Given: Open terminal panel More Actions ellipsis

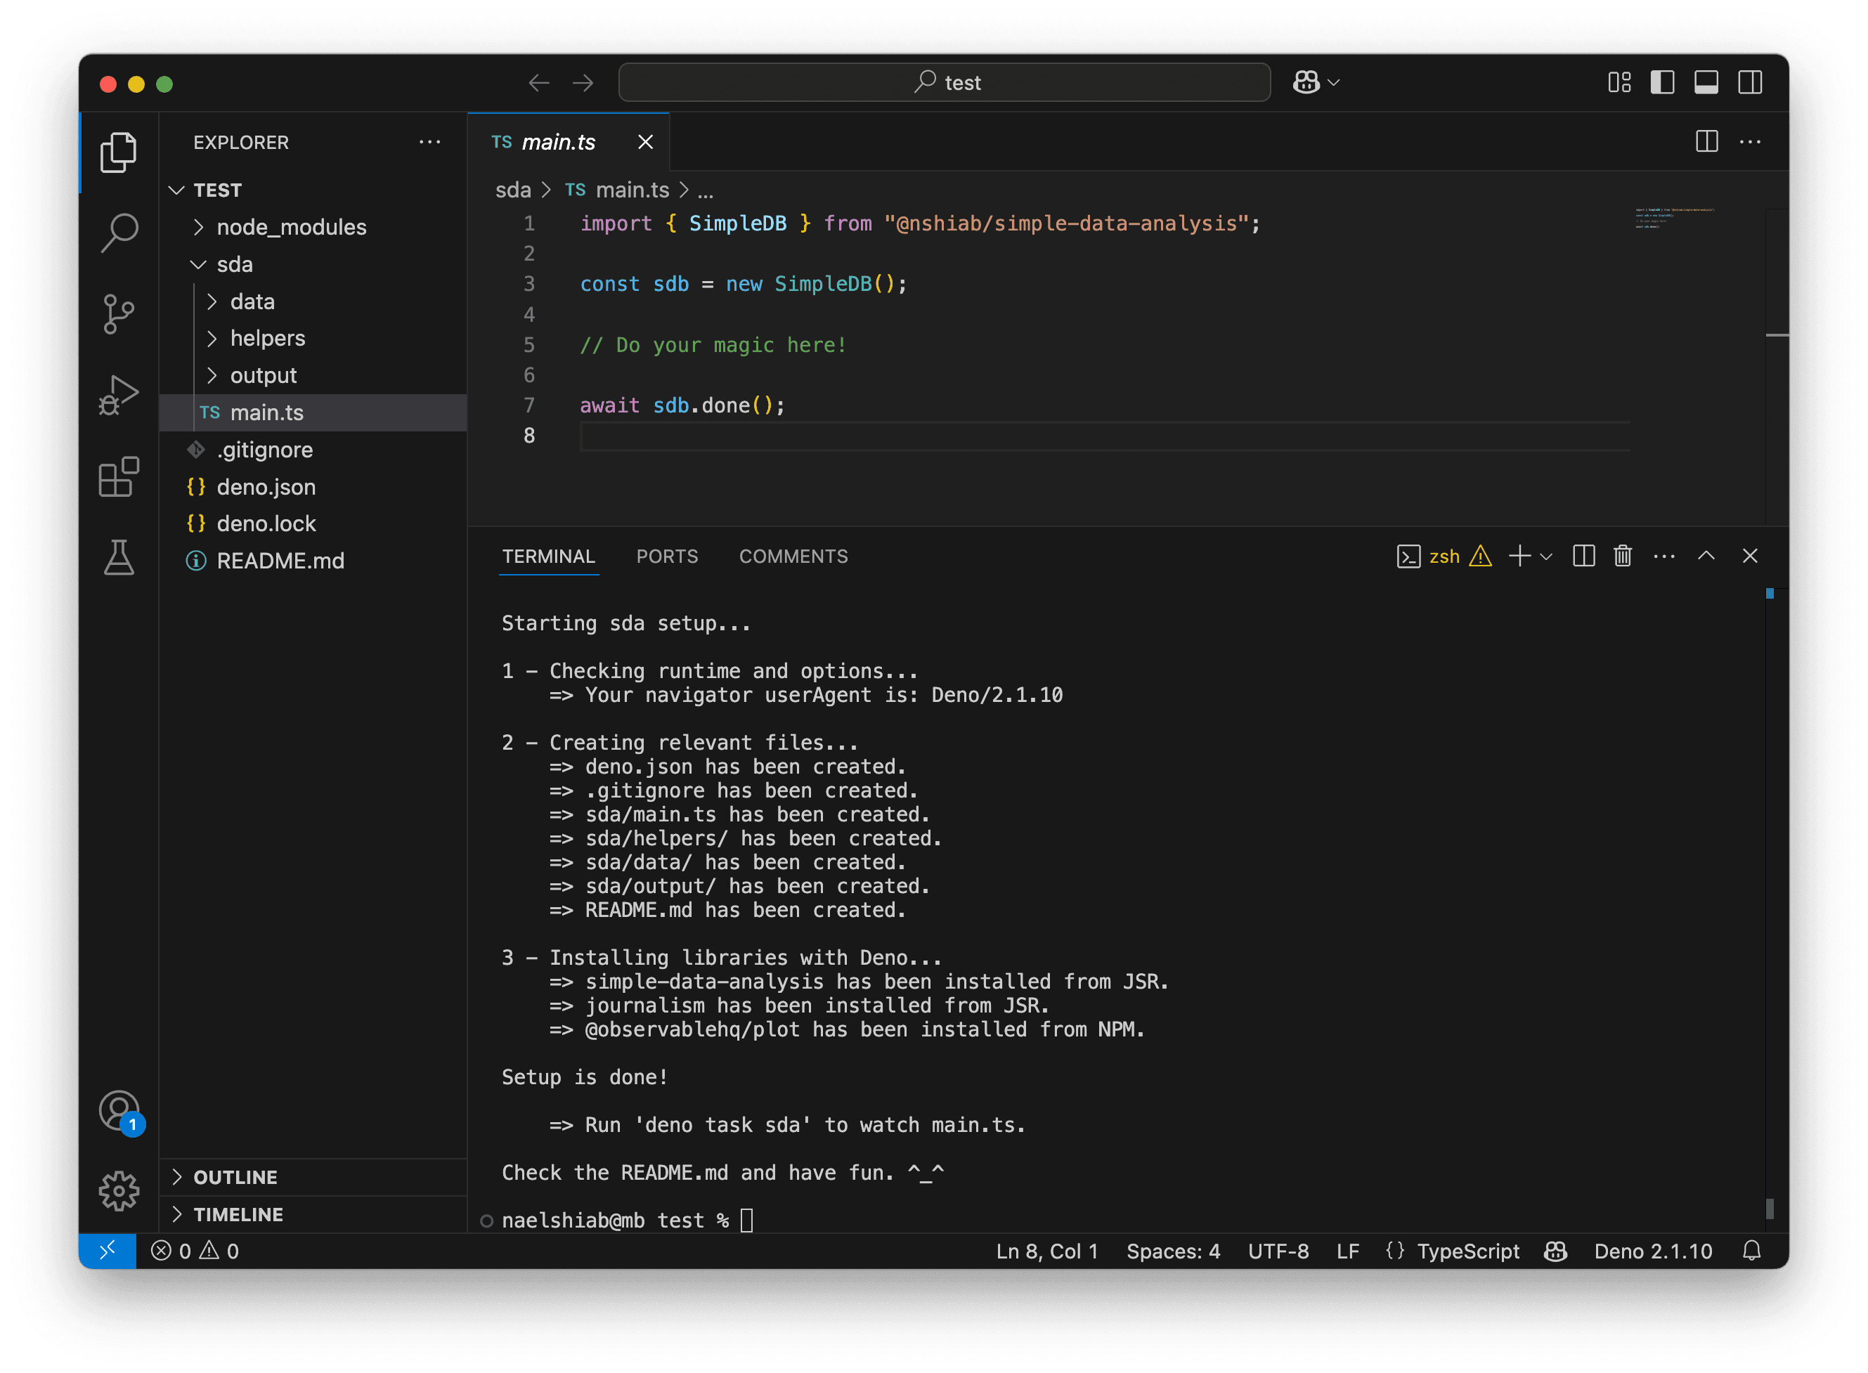Looking at the screenshot, I should [1664, 556].
